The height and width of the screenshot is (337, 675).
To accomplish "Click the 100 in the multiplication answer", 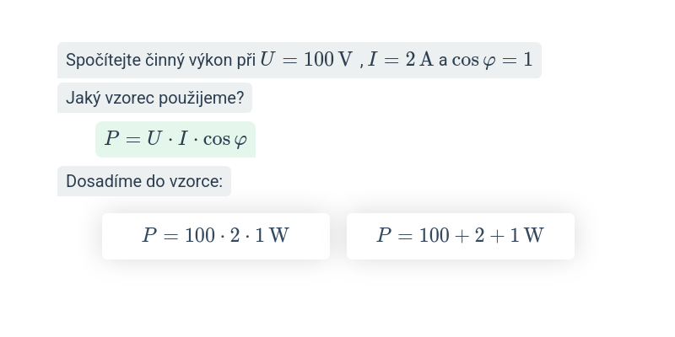I will coord(200,236).
